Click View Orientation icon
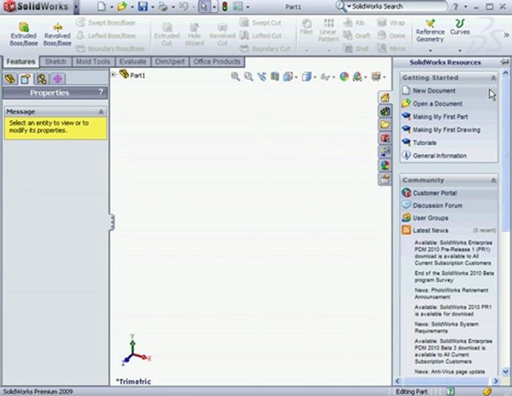The width and height of the screenshot is (512, 396). click(x=288, y=76)
